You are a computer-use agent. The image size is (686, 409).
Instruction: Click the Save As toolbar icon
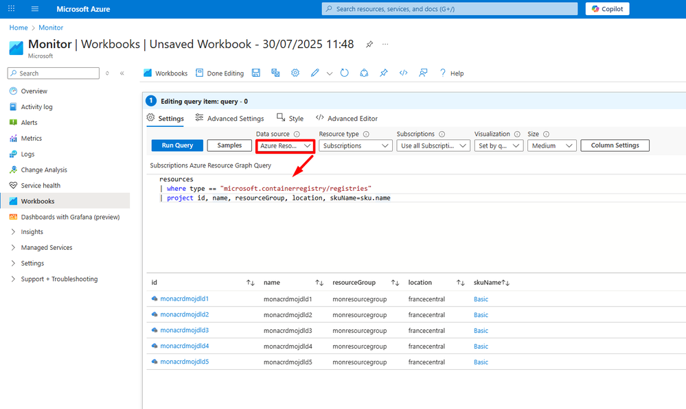coord(275,73)
